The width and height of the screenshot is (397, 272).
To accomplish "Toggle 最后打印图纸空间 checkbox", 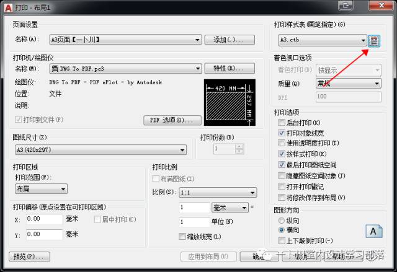I will point(282,165).
